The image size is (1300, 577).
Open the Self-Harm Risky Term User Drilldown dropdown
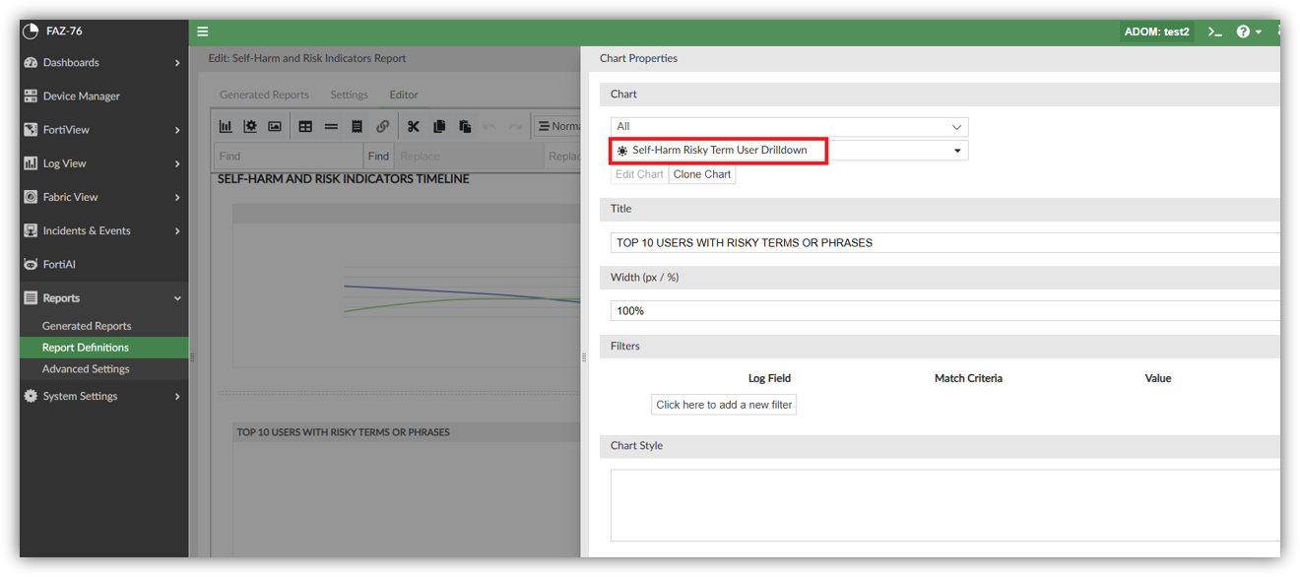coord(789,151)
